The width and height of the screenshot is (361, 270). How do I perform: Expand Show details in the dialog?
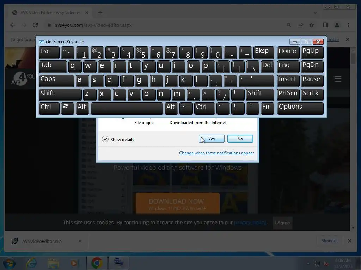(x=118, y=139)
